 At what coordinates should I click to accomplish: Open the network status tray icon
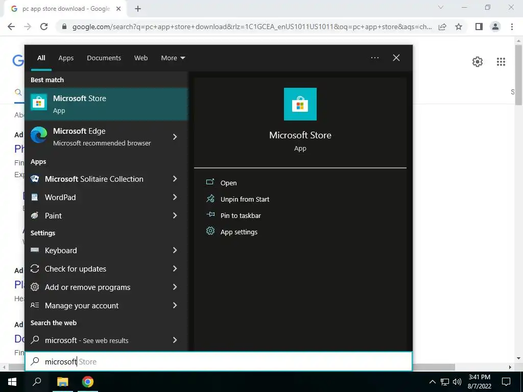click(x=445, y=382)
